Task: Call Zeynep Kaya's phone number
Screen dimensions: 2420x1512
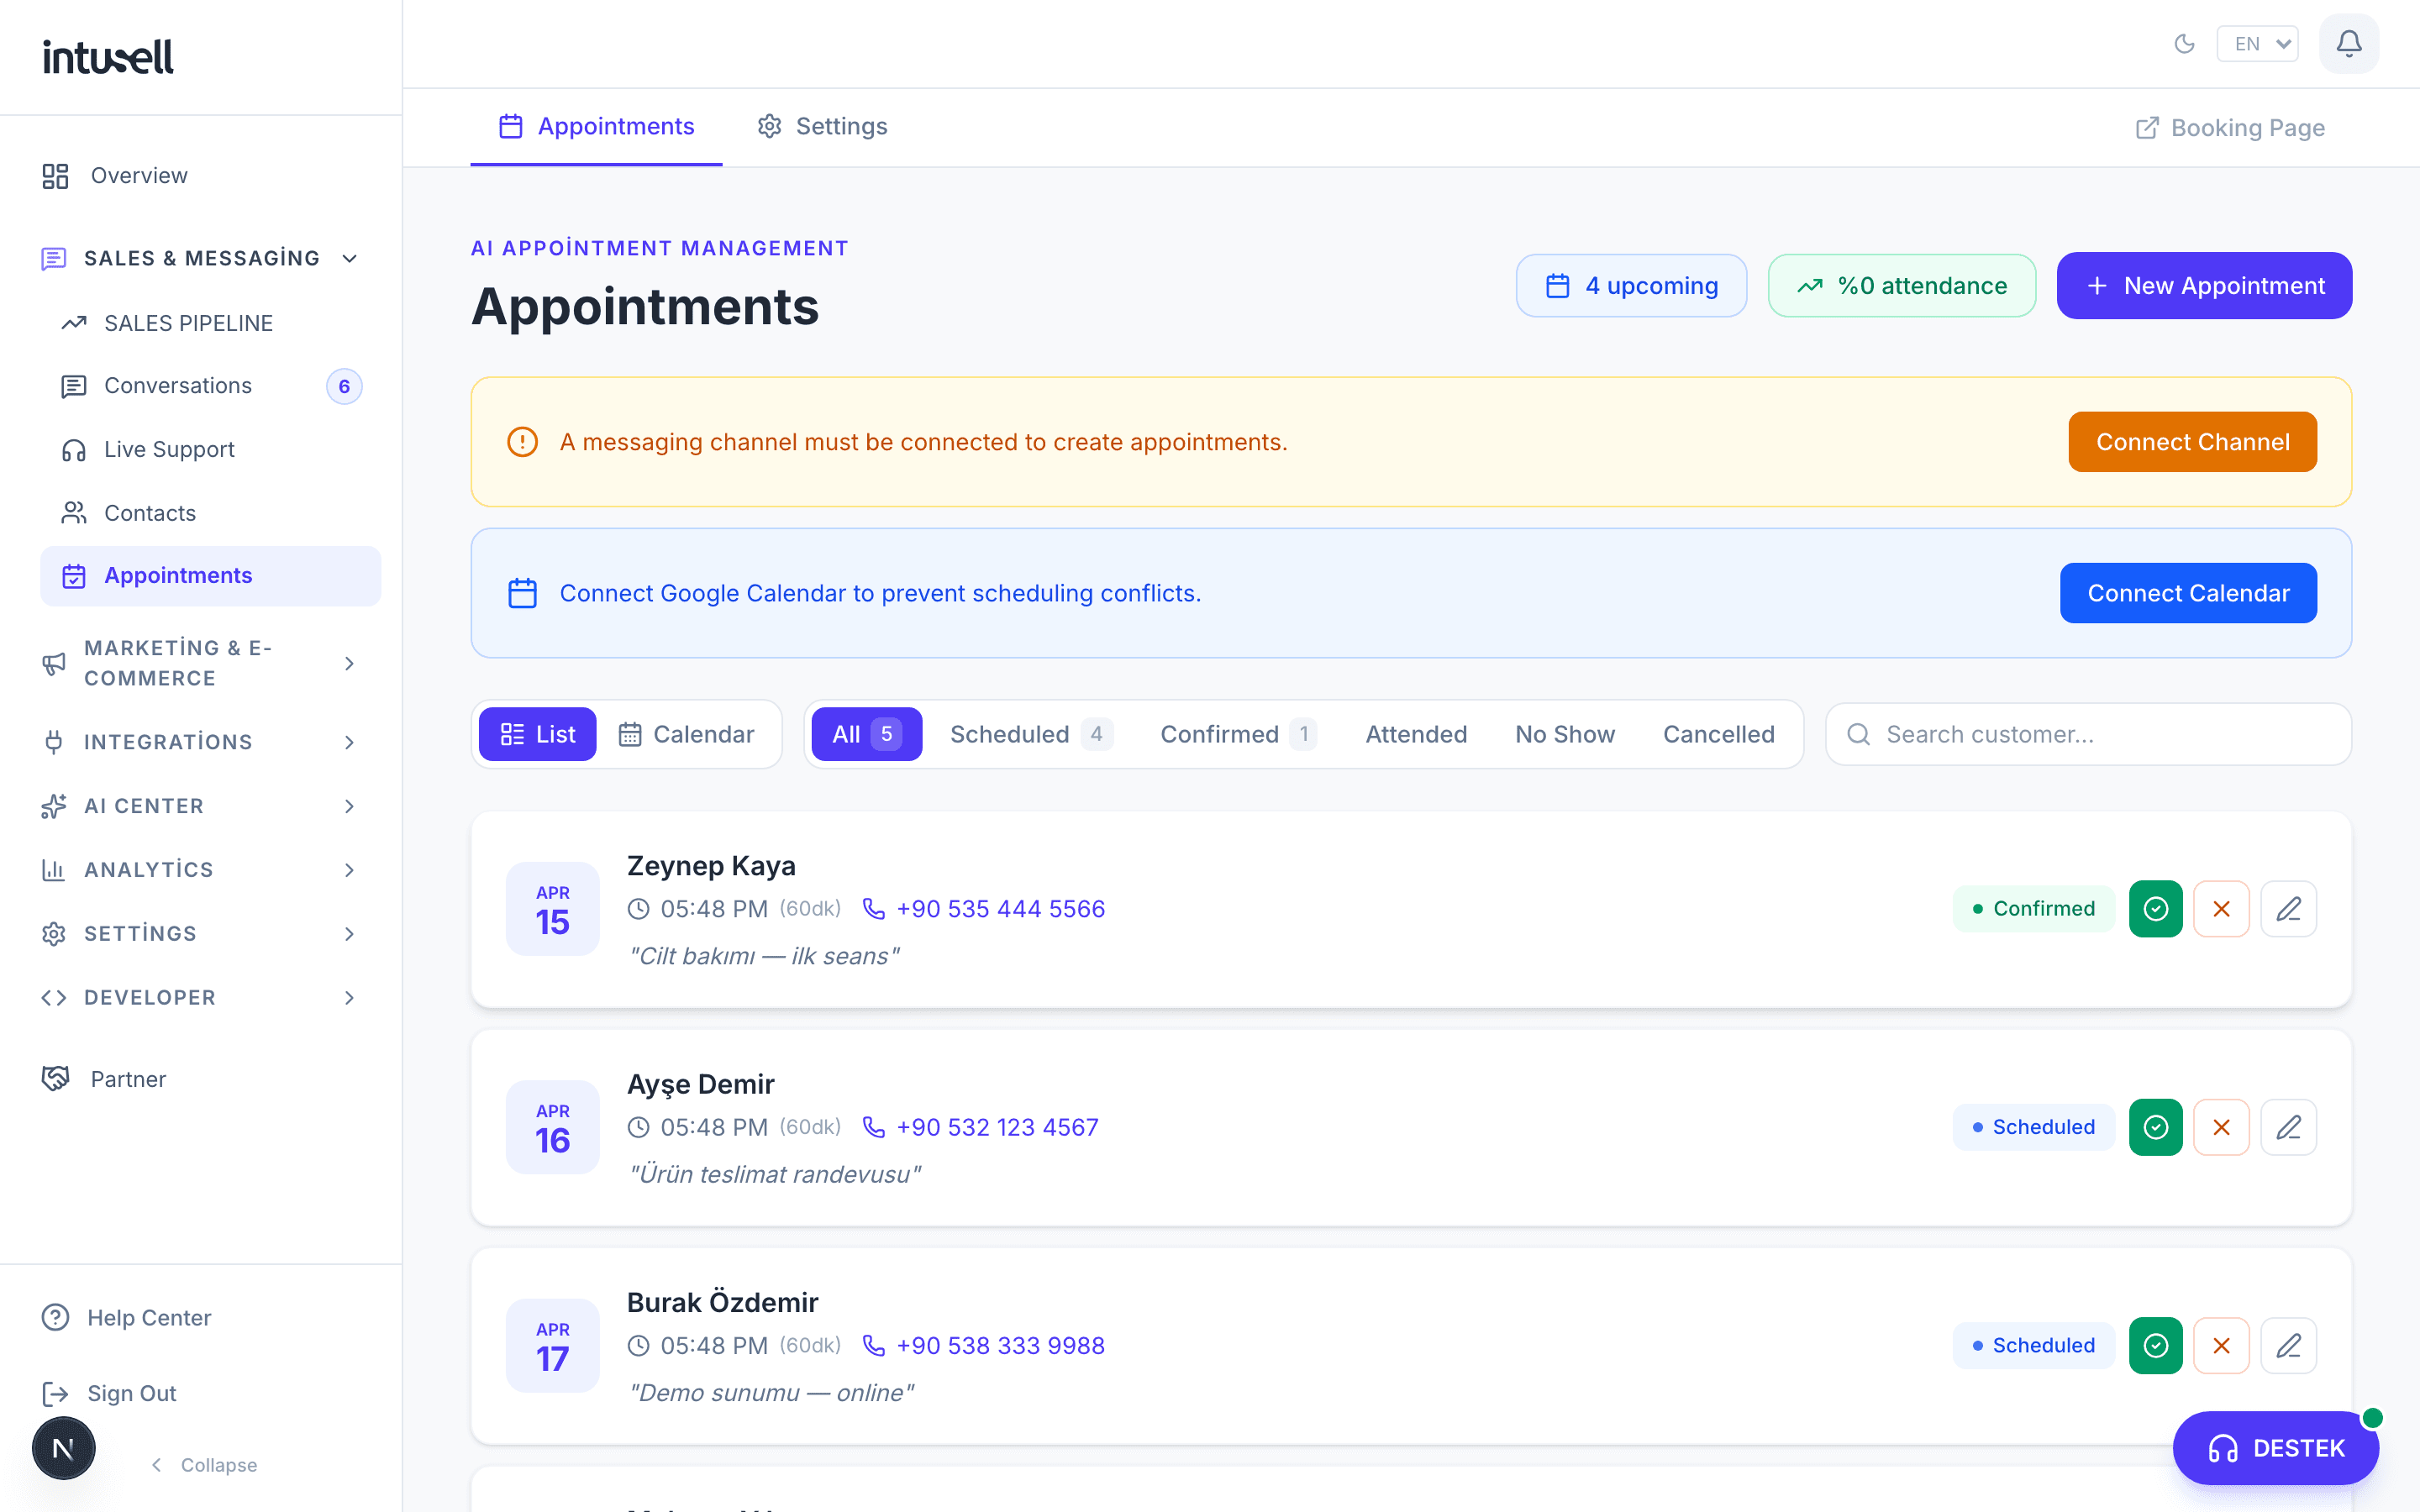Action: pos(1000,908)
